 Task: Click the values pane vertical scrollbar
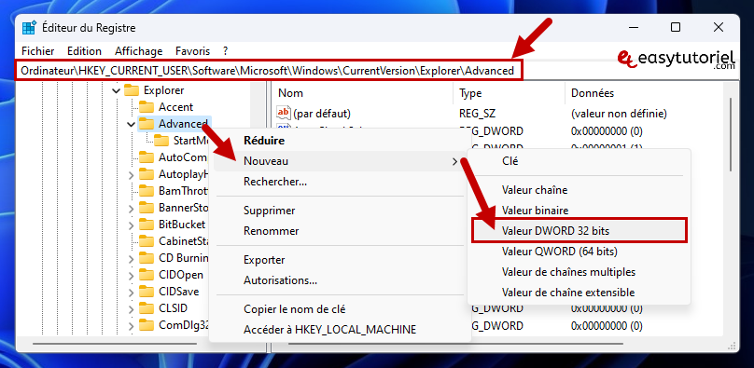click(731, 134)
